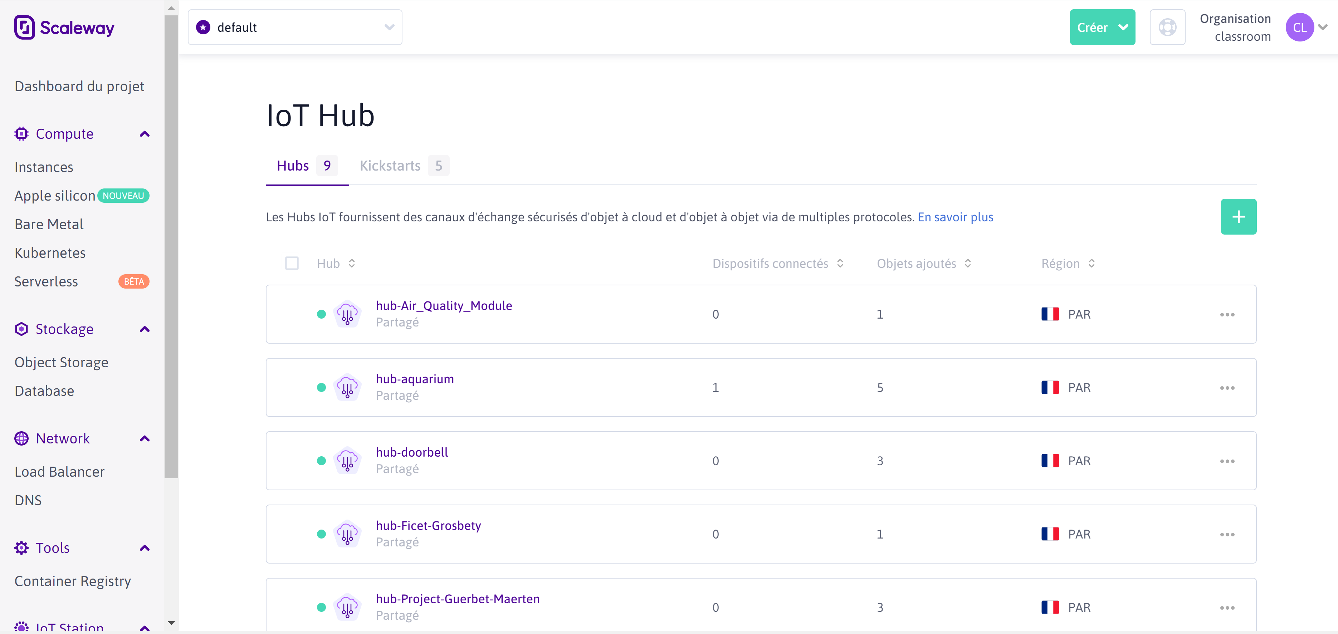Switch to the Kickstarts tab
The image size is (1338, 634).
(404, 166)
